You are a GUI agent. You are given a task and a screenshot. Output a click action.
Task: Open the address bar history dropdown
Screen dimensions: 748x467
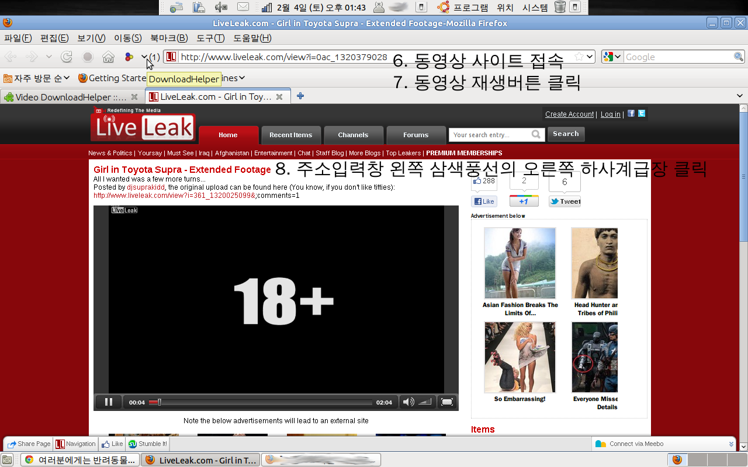point(590,57)
